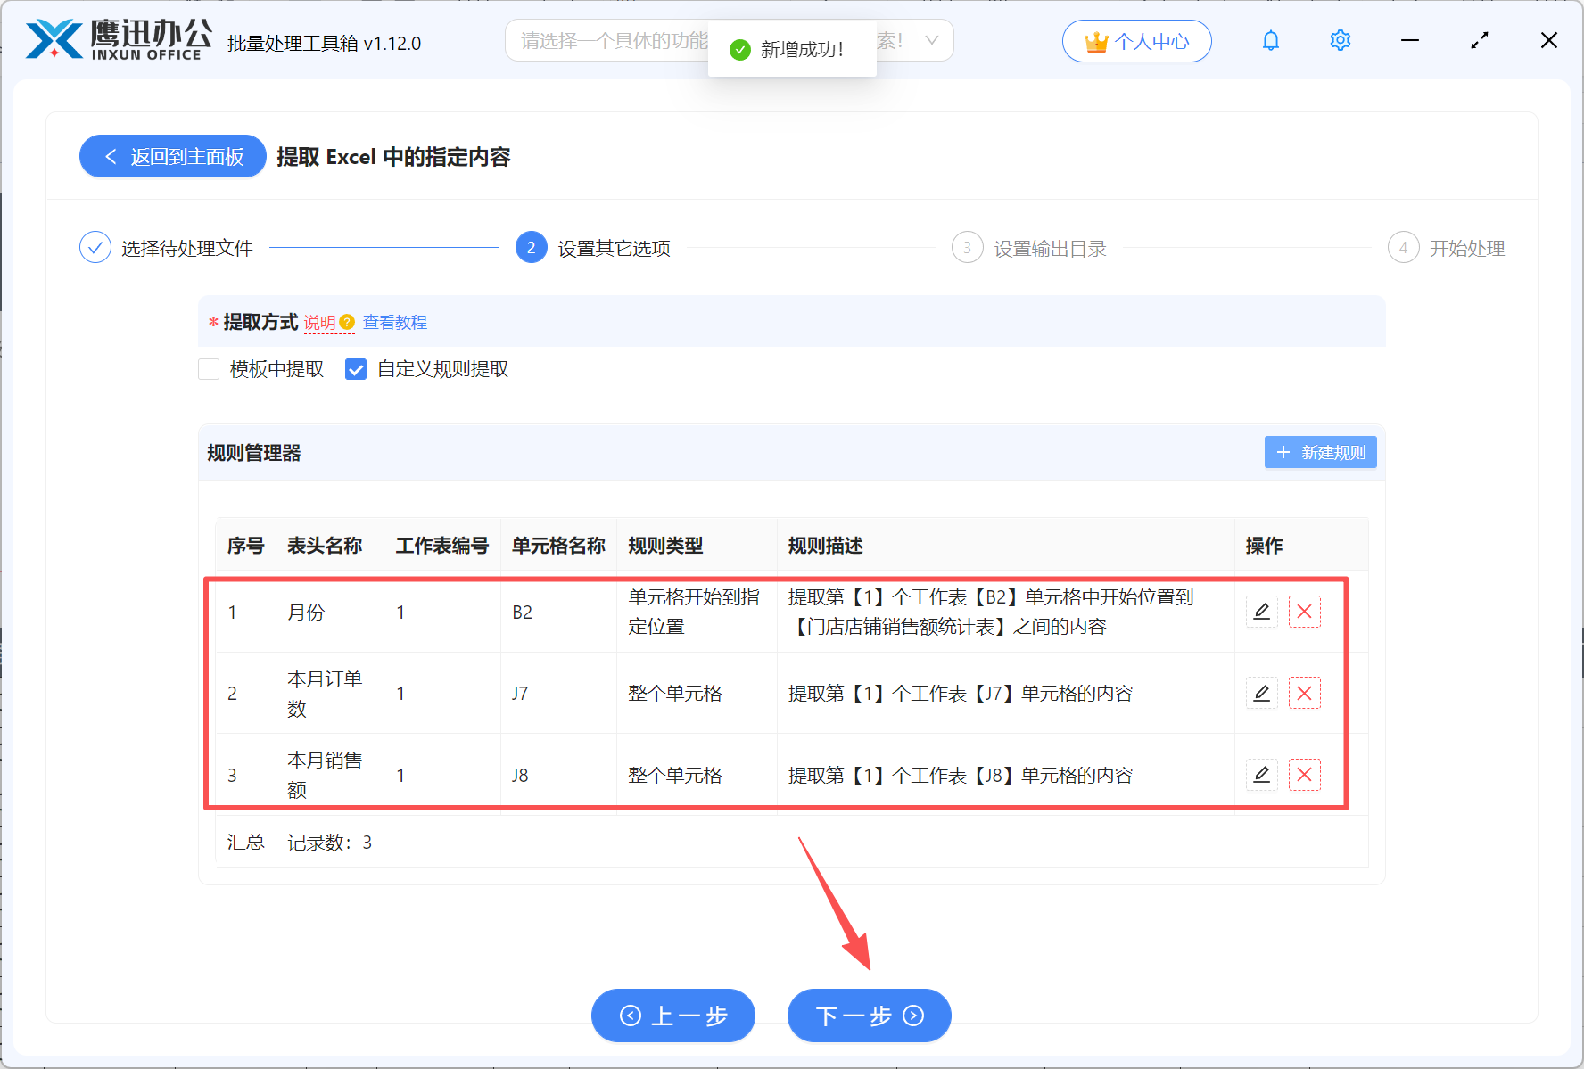1584x1069 pixels.
Task: Delete the 月份 rule via red X
Action: point(1304,612)
